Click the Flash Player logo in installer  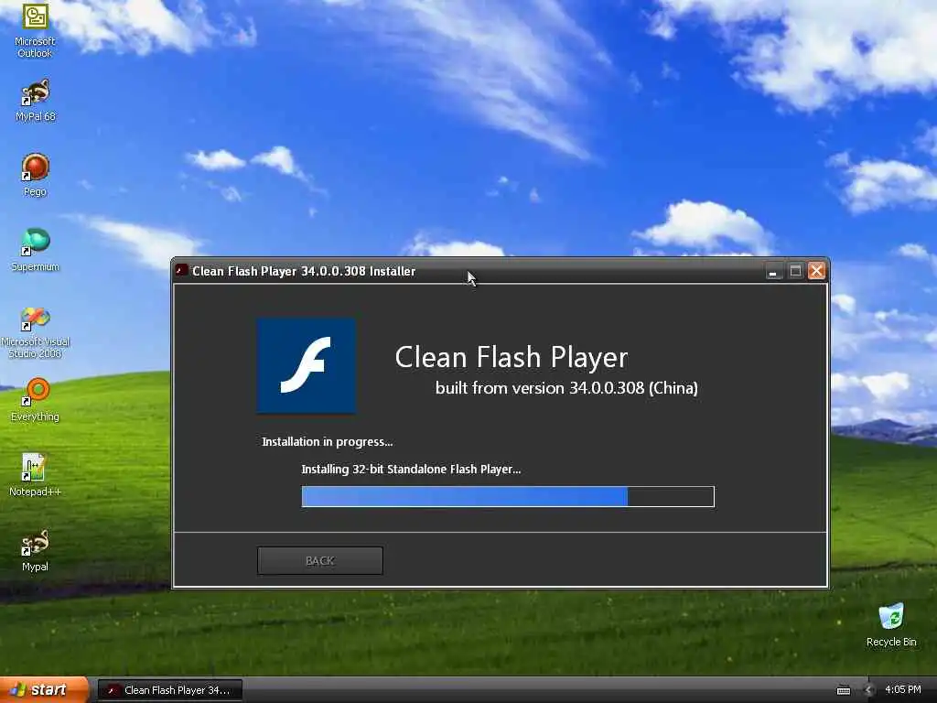click(307, 366)
